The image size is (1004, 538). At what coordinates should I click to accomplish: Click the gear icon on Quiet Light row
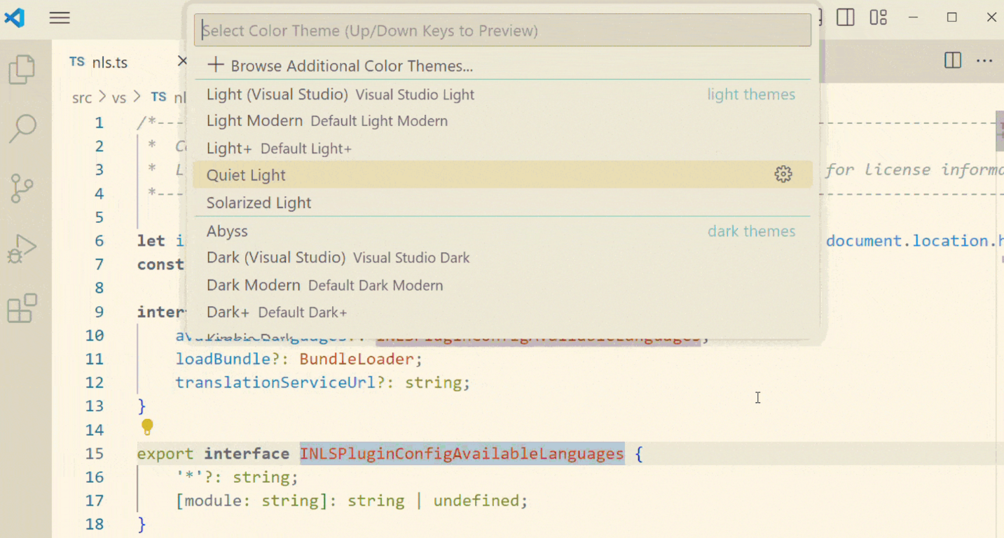click(783, 174)
